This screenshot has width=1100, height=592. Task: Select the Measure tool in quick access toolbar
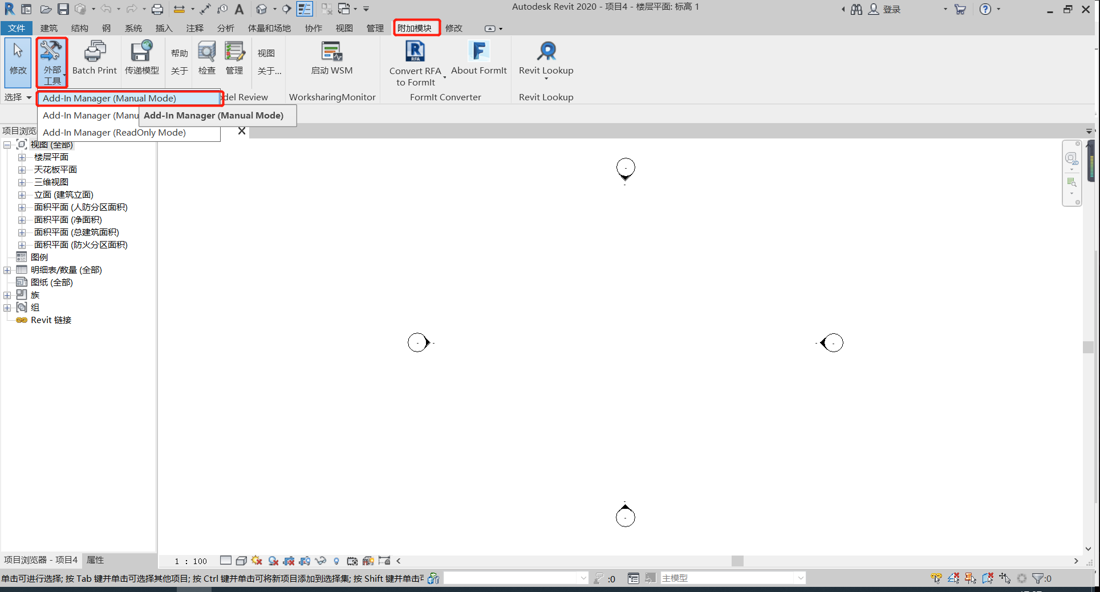[179, 9]
